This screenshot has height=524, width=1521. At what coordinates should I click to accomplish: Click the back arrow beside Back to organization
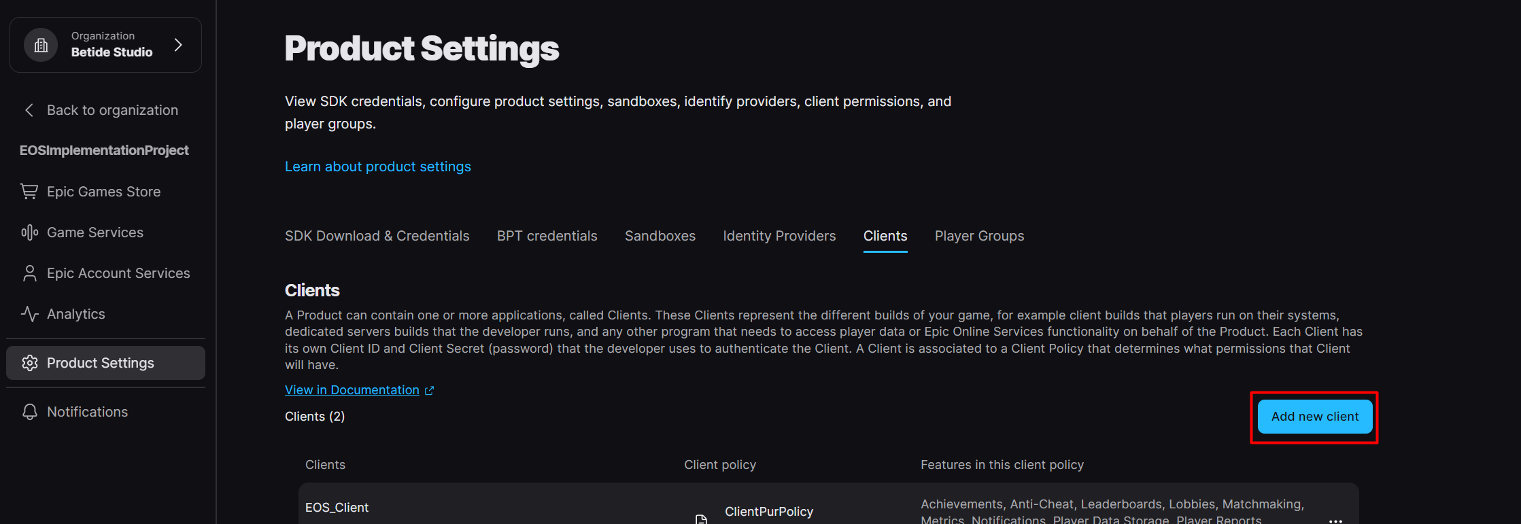coord(29,110)
